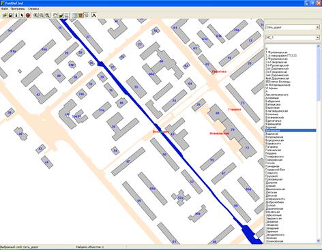Expand the 'Сеть_дорог' layer dropdown
Image resolution: width=322 pixels, height=250 pixels.
pos(317,27)
